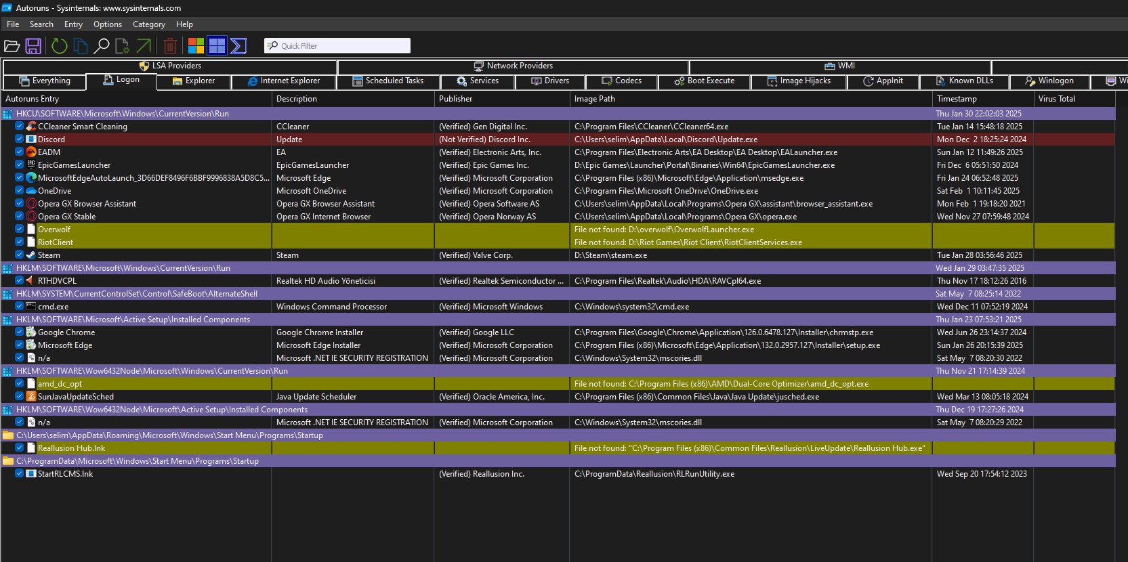Select the HKCU CurrentVersion\Run registry key row
This screenshot has width=1128, height=562.
click(x=123, y=114)
